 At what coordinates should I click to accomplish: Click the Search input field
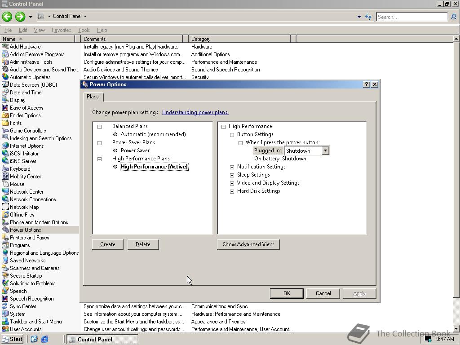coord(412,17)
